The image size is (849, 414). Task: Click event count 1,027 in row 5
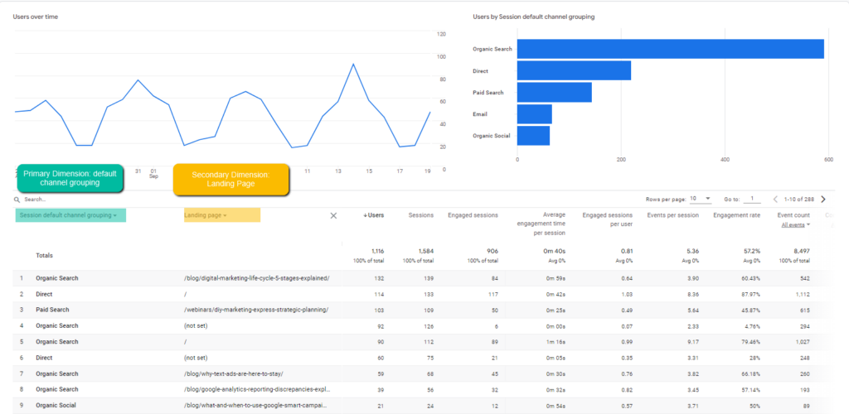(x=803, y=342)
